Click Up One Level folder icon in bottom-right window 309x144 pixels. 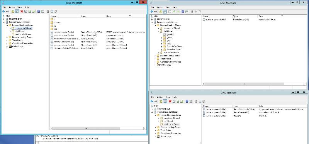(161, 101)
